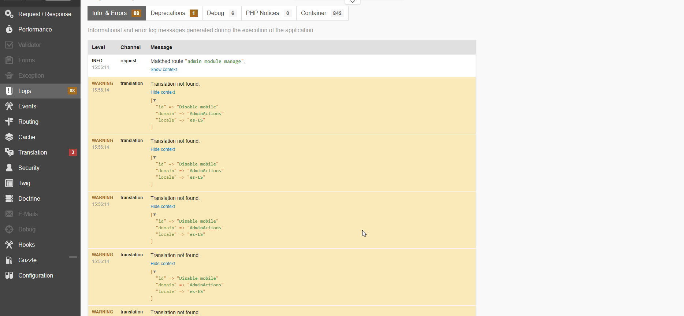Switch to the Debug logs tab
This screenshot has height=316, width=684.
pos(222,13)
